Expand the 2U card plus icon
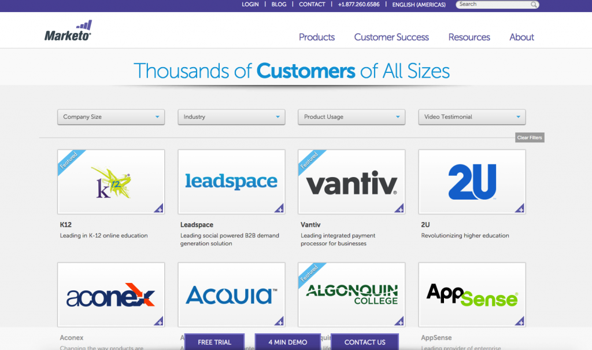This screenshot has height=350, width=592. click(520, 209)
